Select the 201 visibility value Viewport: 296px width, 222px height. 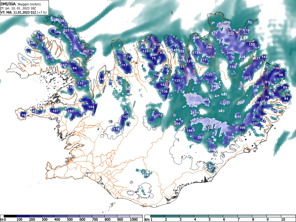(x=66, y=30)
